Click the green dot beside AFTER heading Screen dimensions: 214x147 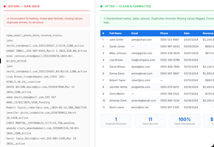(x=101, y=6)
